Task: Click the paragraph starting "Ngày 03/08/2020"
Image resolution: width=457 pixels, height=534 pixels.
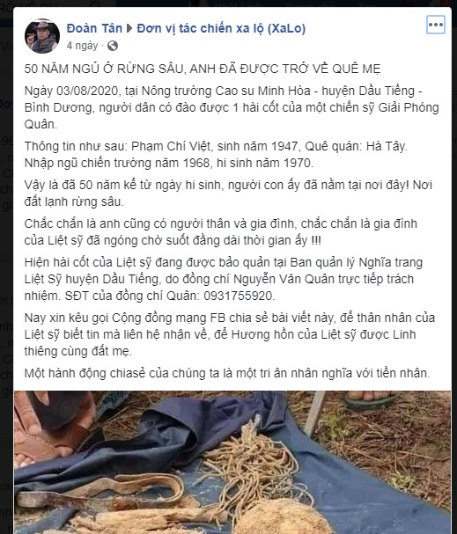Action: pos(232,107)
